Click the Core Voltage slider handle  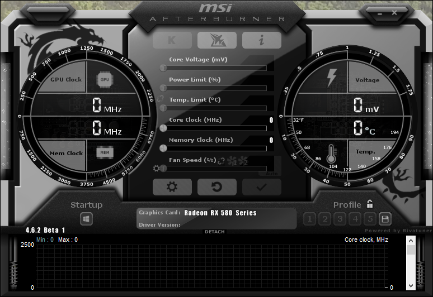(x=163, y=68)
